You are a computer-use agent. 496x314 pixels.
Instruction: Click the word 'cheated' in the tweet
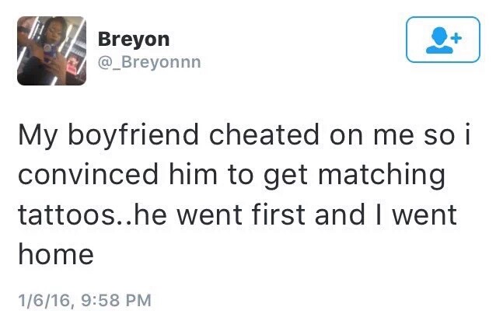pyautogui.click(x=264, y=134)
